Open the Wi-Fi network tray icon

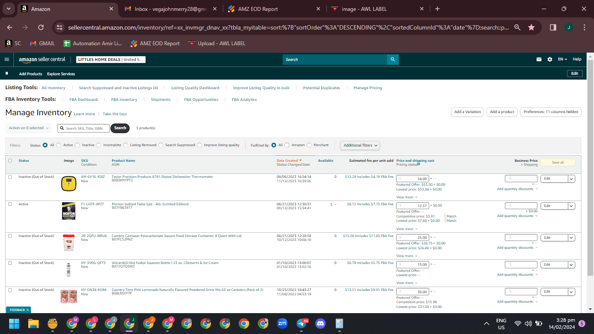(517, 324)
